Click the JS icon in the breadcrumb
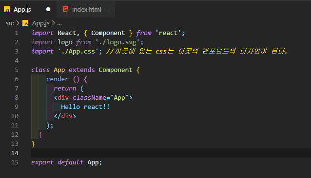 coord(25,23)
